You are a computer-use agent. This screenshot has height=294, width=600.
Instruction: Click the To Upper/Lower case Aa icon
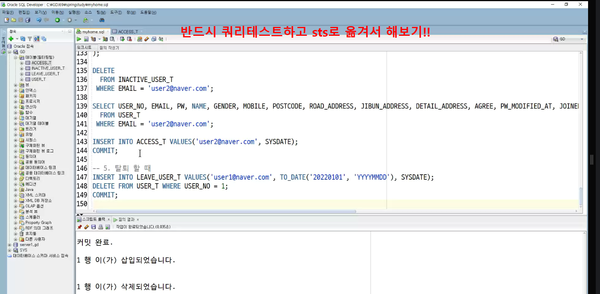[x=161, y=39]
